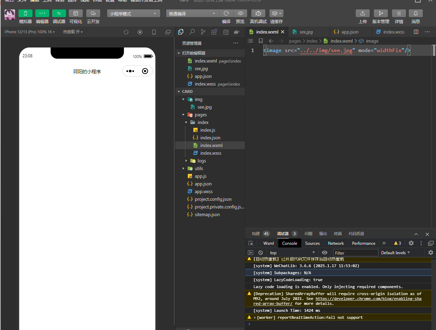Open the 详情 details panel
The image size is (436, 330).
click(x=399, y=13)
